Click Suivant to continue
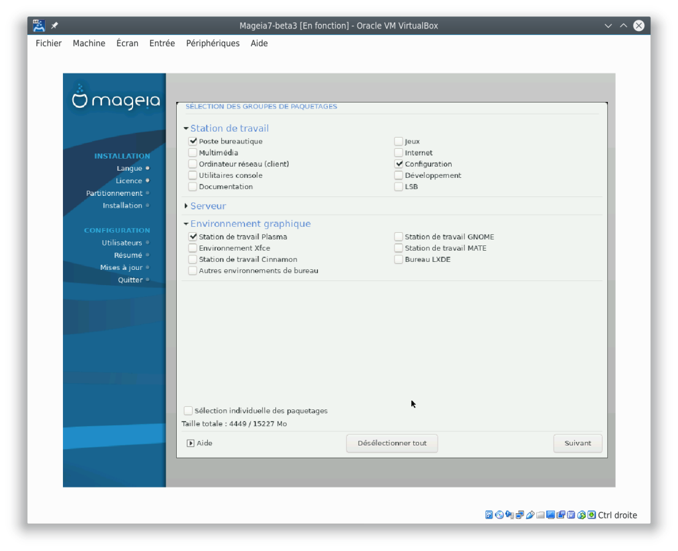 [x=577, y=443]
